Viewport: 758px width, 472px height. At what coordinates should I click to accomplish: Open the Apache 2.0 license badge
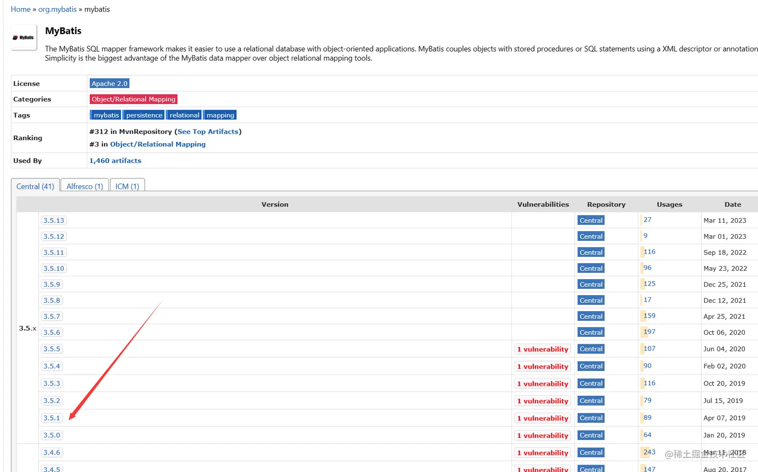pos(110,84)
